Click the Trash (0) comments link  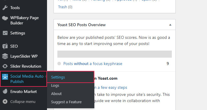(x=65, y=7)
